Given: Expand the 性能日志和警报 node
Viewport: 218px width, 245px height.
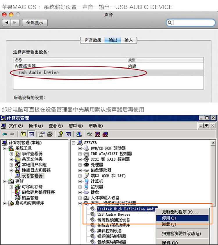Looking at the screenshot, I should coord(11,170).
